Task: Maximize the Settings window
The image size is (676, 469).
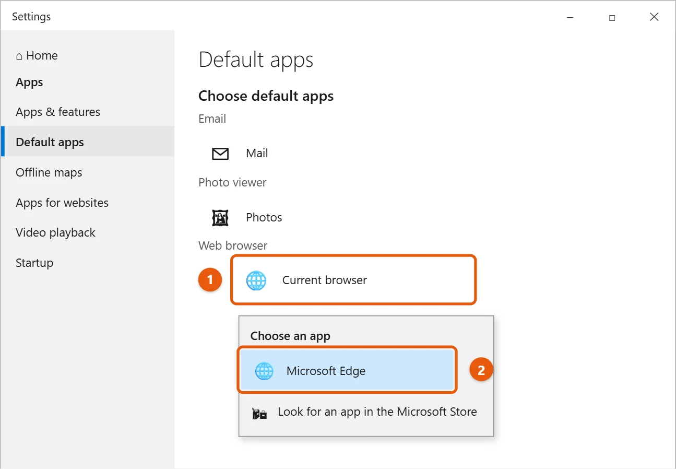Action: tap(612, 17)
